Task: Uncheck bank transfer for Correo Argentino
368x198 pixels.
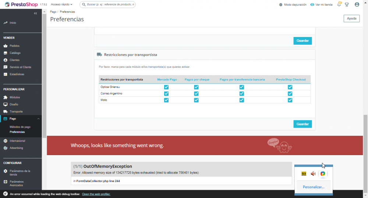Action: pyautogui.click(x=241, y=93)
